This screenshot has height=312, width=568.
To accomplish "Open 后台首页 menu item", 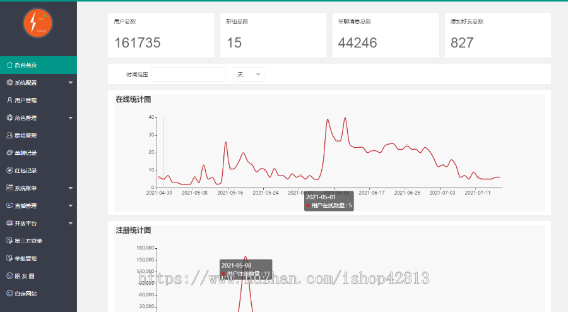I will click(38, 65).
